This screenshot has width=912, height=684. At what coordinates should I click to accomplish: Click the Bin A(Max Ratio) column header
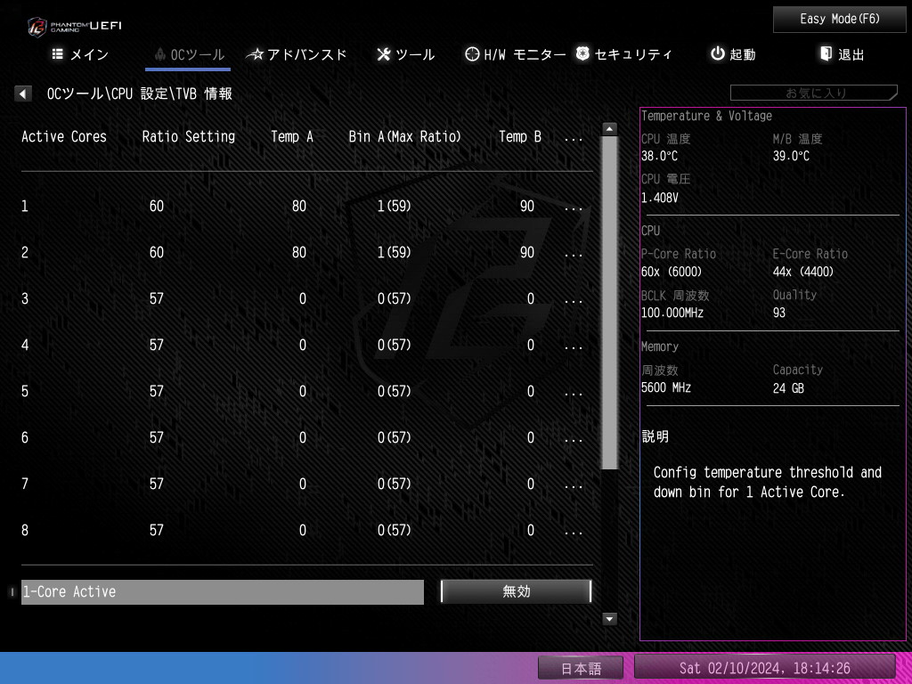(x=405, y=136)
